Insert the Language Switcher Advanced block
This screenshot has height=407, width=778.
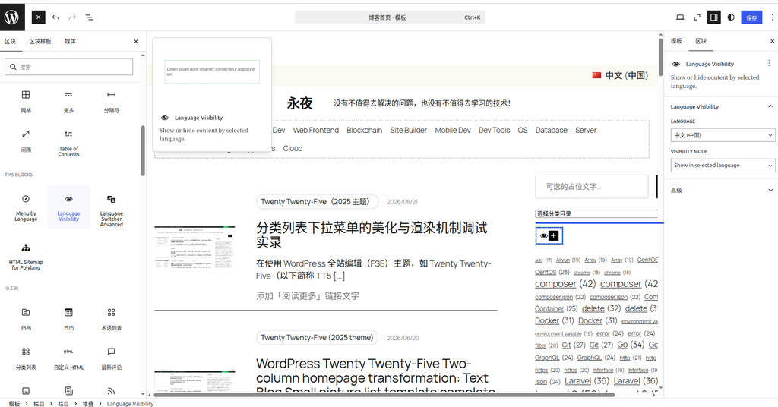coord(111,210)
